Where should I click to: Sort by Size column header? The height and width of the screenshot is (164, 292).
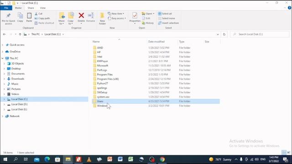click(x=207, y=41)
